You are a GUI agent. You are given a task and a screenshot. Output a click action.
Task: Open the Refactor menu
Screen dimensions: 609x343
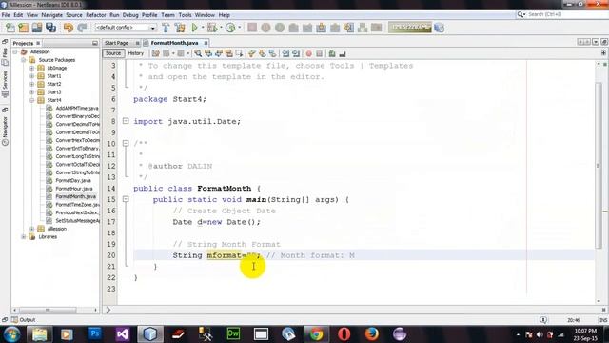click(96, 15)
